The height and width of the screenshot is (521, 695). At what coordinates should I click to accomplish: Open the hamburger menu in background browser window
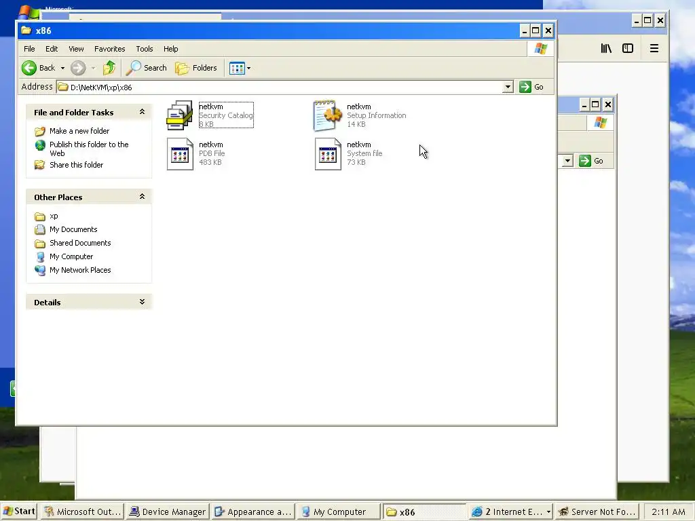[x=654, y=48]
